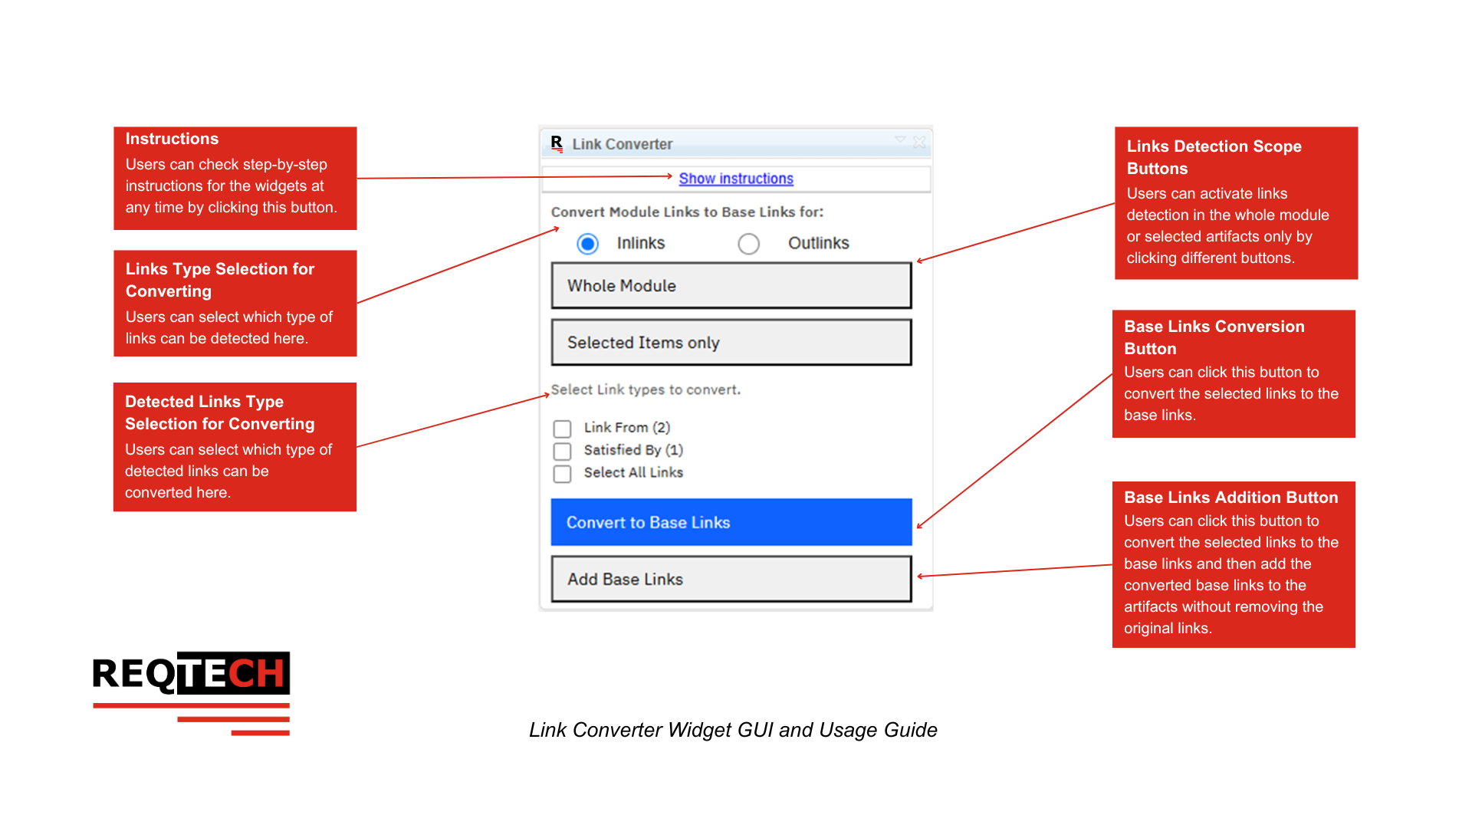The height and width of the screenshot is (828, 1472).
Task: Close the Link Converter widget
Action: point(919,142)
